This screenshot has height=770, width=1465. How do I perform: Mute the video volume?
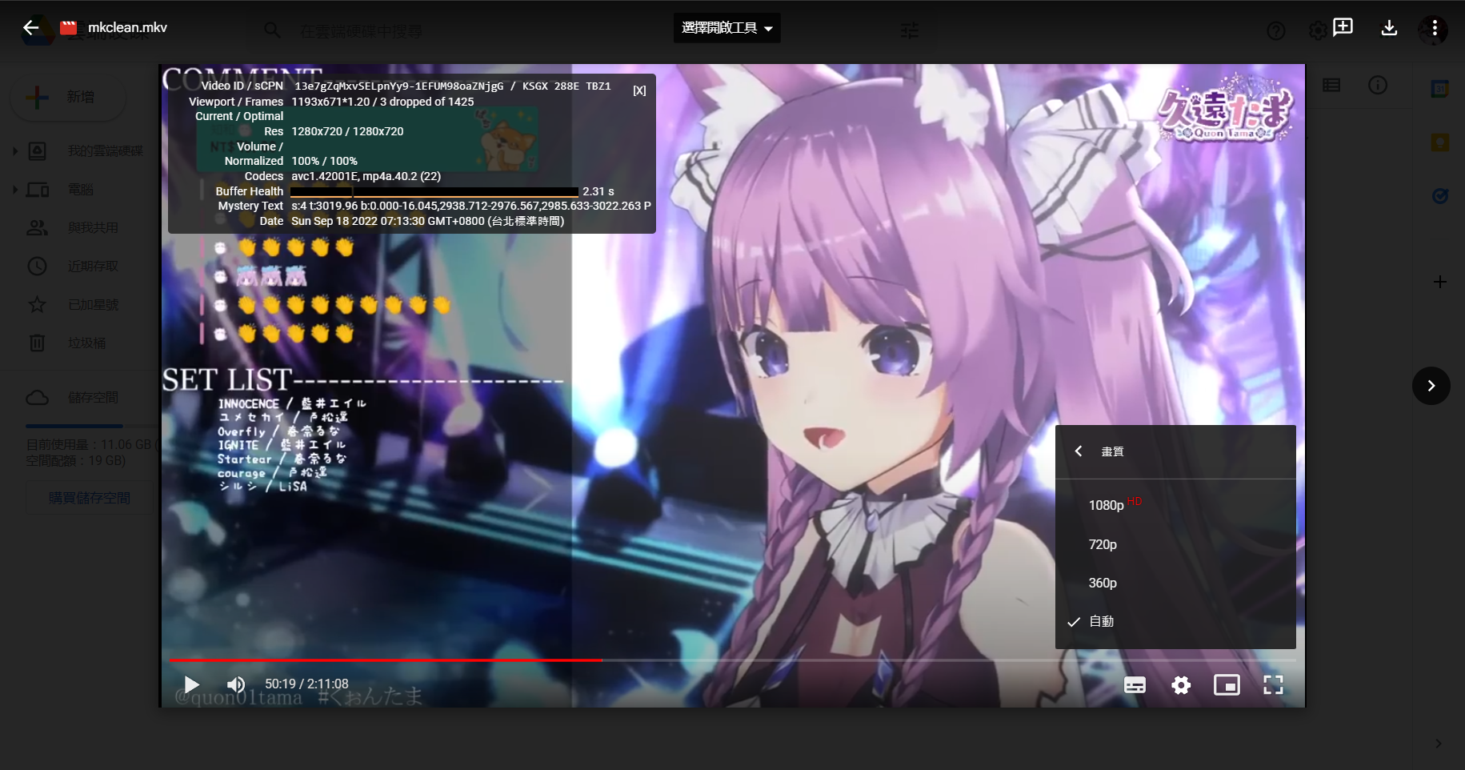[236, 684]
